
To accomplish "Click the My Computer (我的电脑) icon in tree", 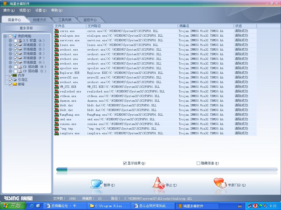I will click(15, 36).
